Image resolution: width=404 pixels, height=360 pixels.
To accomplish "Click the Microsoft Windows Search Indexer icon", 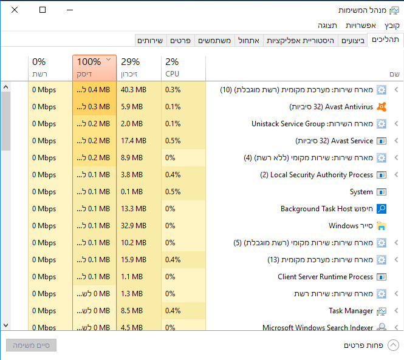I will point(382,327).
